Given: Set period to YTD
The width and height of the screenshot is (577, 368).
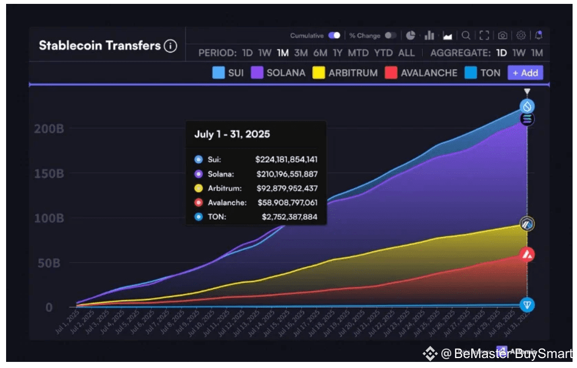Looking at the screenshot, I should click(x=383, y=53).
